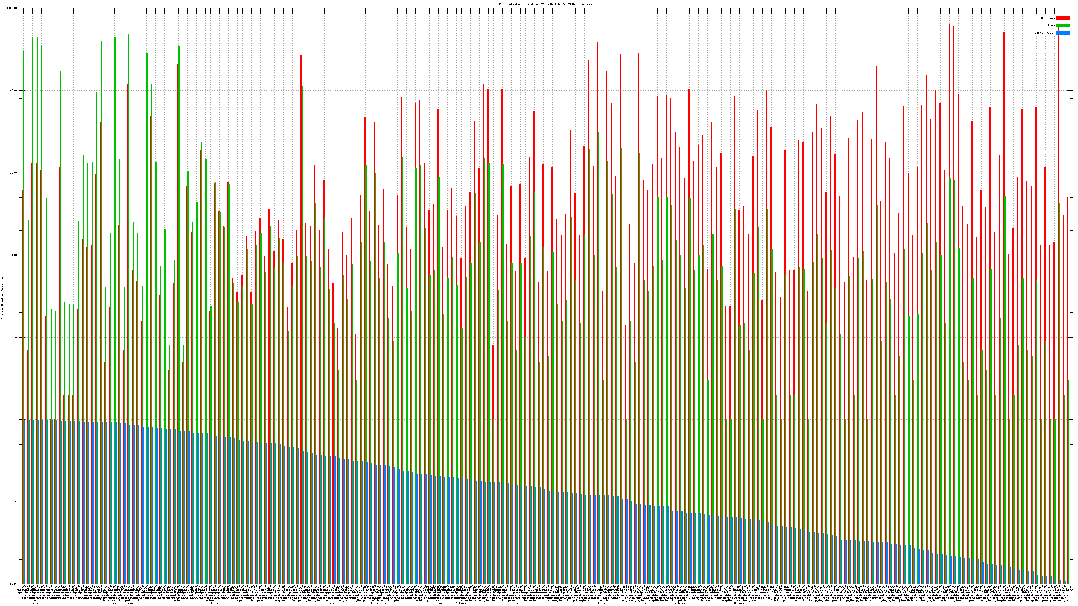Click the vertical 'Message Count or Spam Score' axis title
Image resolution: width=1078 pixels, height=606 pixels.
point(2,297)
